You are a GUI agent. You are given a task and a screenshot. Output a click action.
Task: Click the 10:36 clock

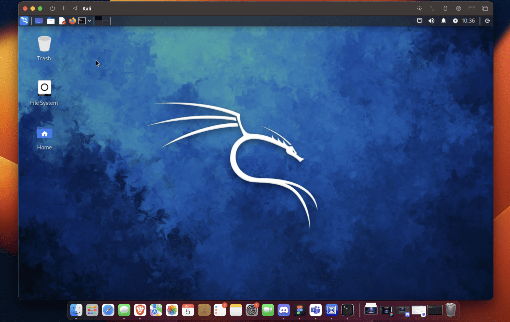click(x=468, y=21)
